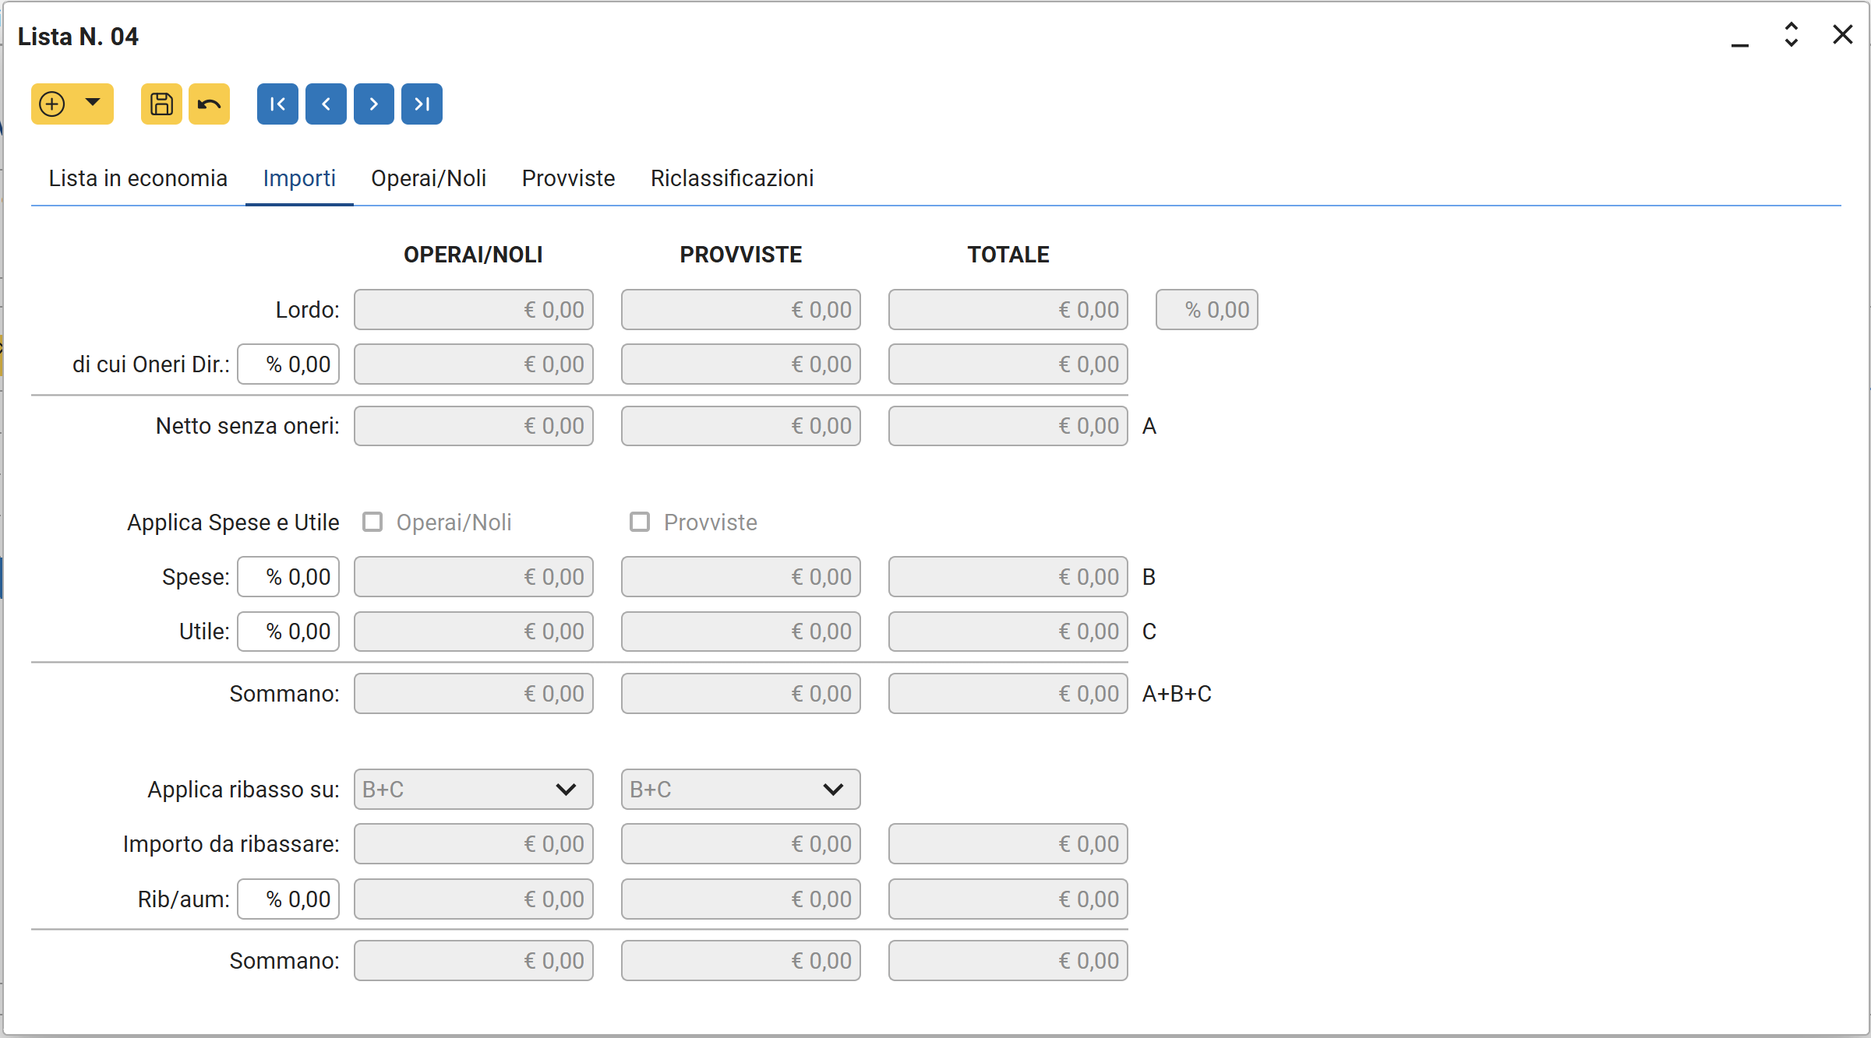
Task: Switch to Operai/Noli tab
Action: point(429,178)
